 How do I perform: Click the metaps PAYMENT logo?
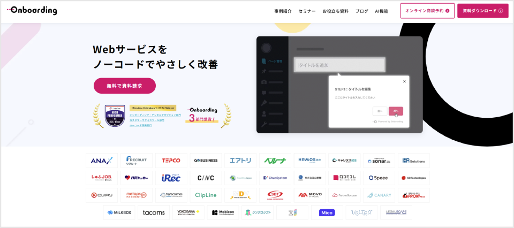point(137,195)
